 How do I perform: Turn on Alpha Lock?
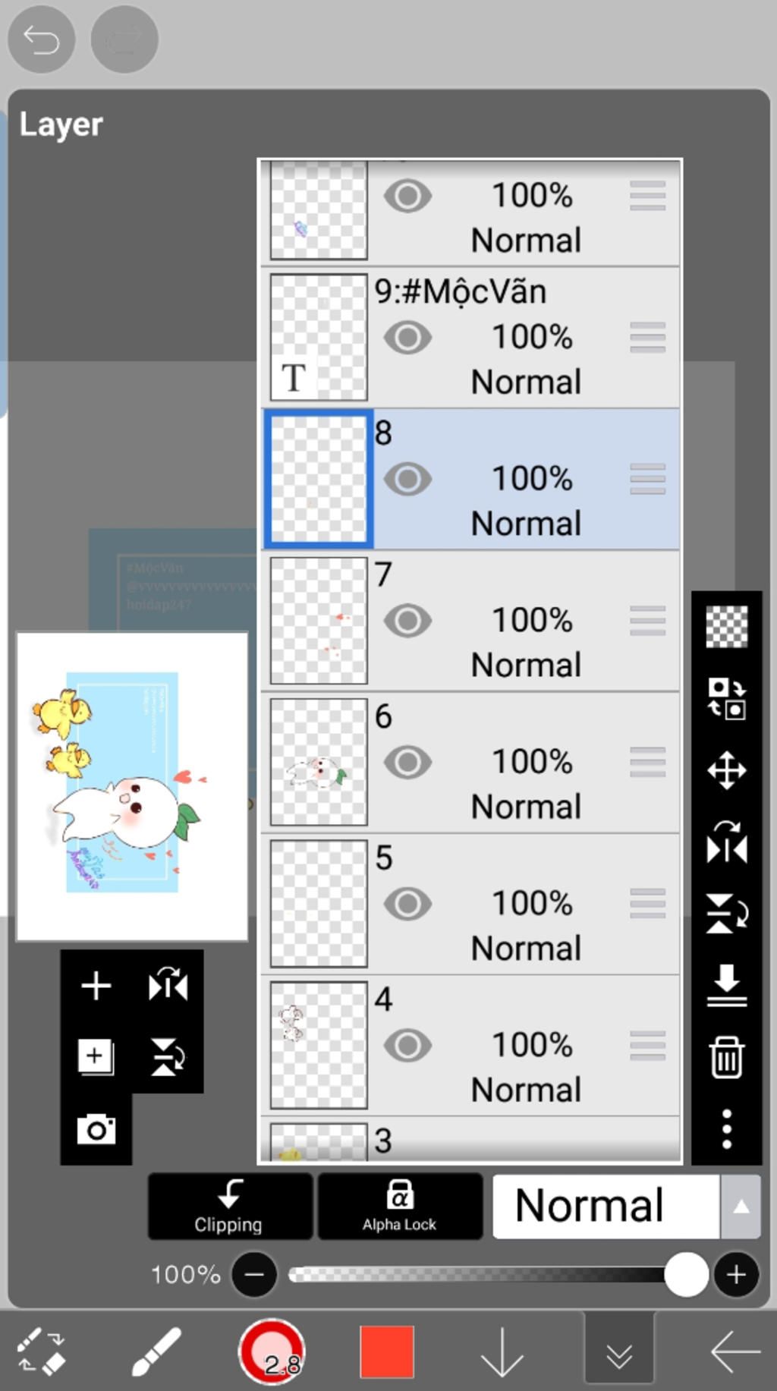click(x=400, y=1206)
